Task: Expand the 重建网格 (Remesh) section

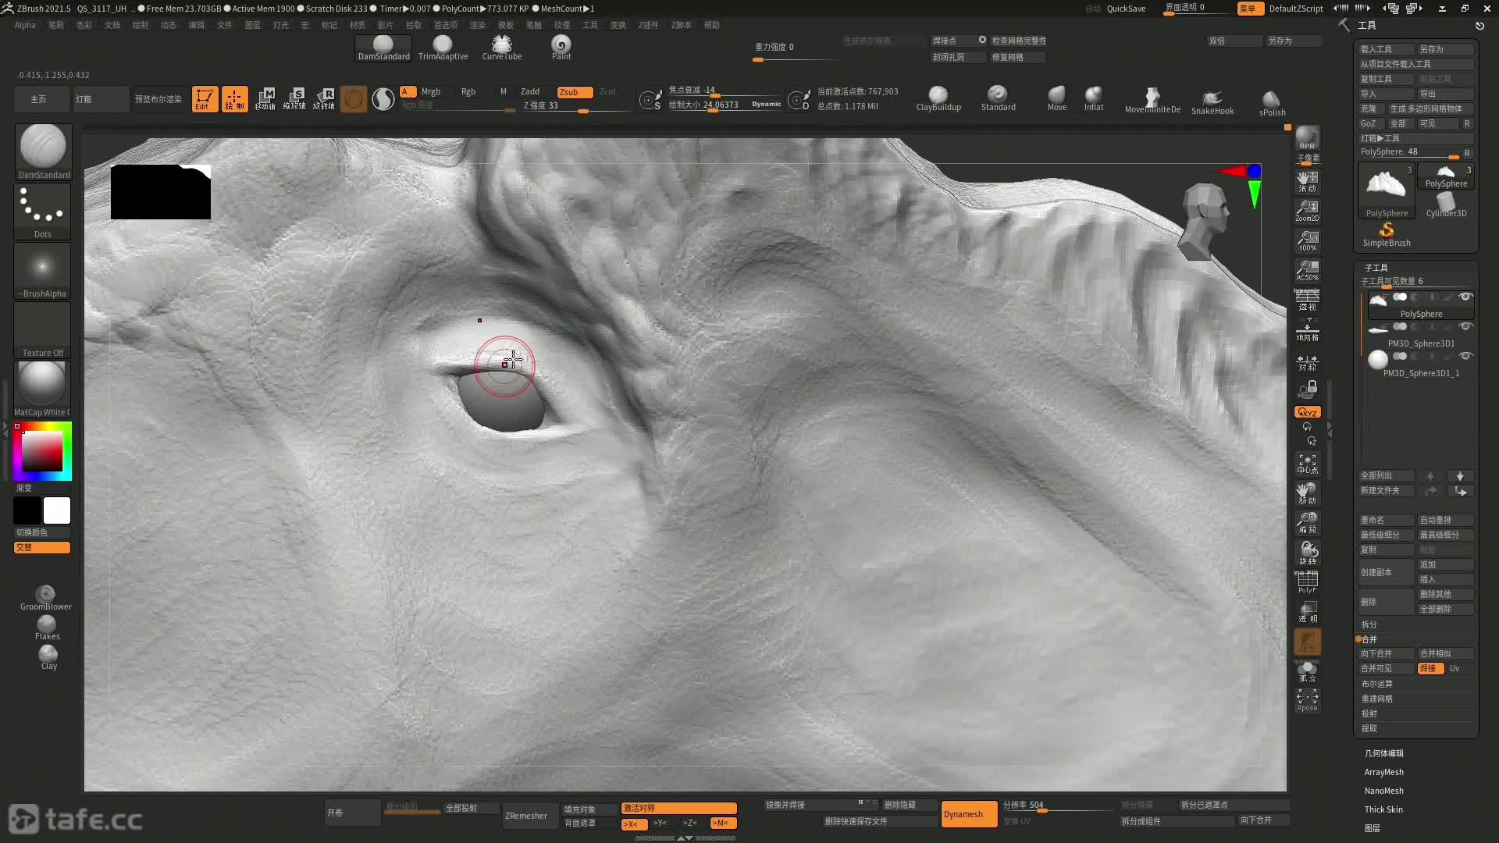Action: coord(1376,699)
